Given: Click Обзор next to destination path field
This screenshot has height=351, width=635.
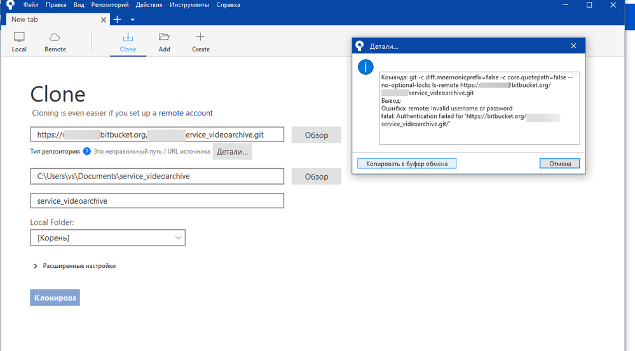Looking at the screenshot, I should pos(317,176).
